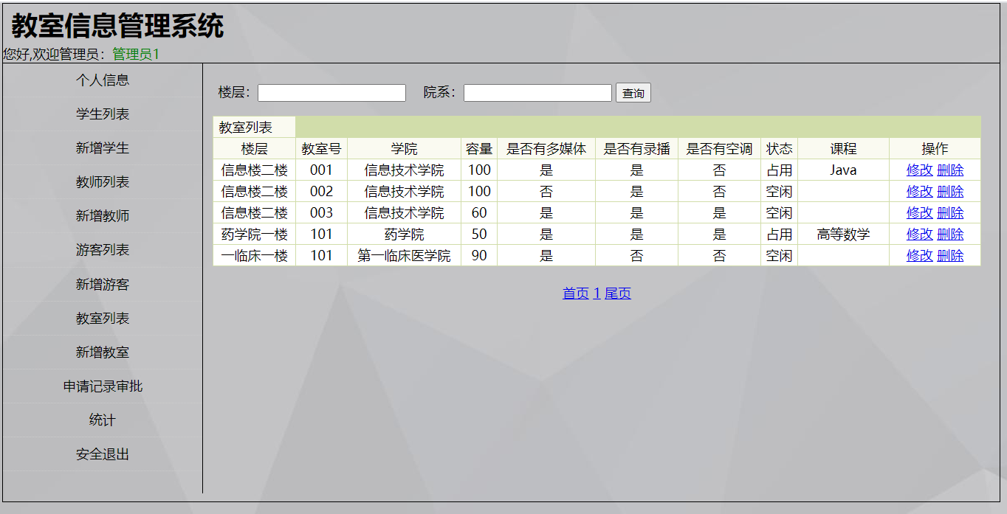Focus the 院系 search input
Viewport: 1007px width, 514px height.
click(537, 93)
